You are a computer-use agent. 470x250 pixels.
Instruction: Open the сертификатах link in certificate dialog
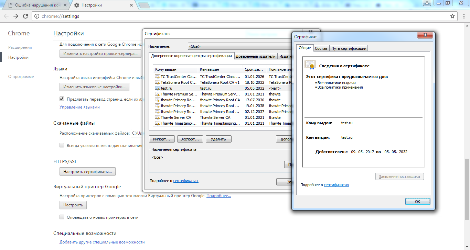[x=336, y=185]
